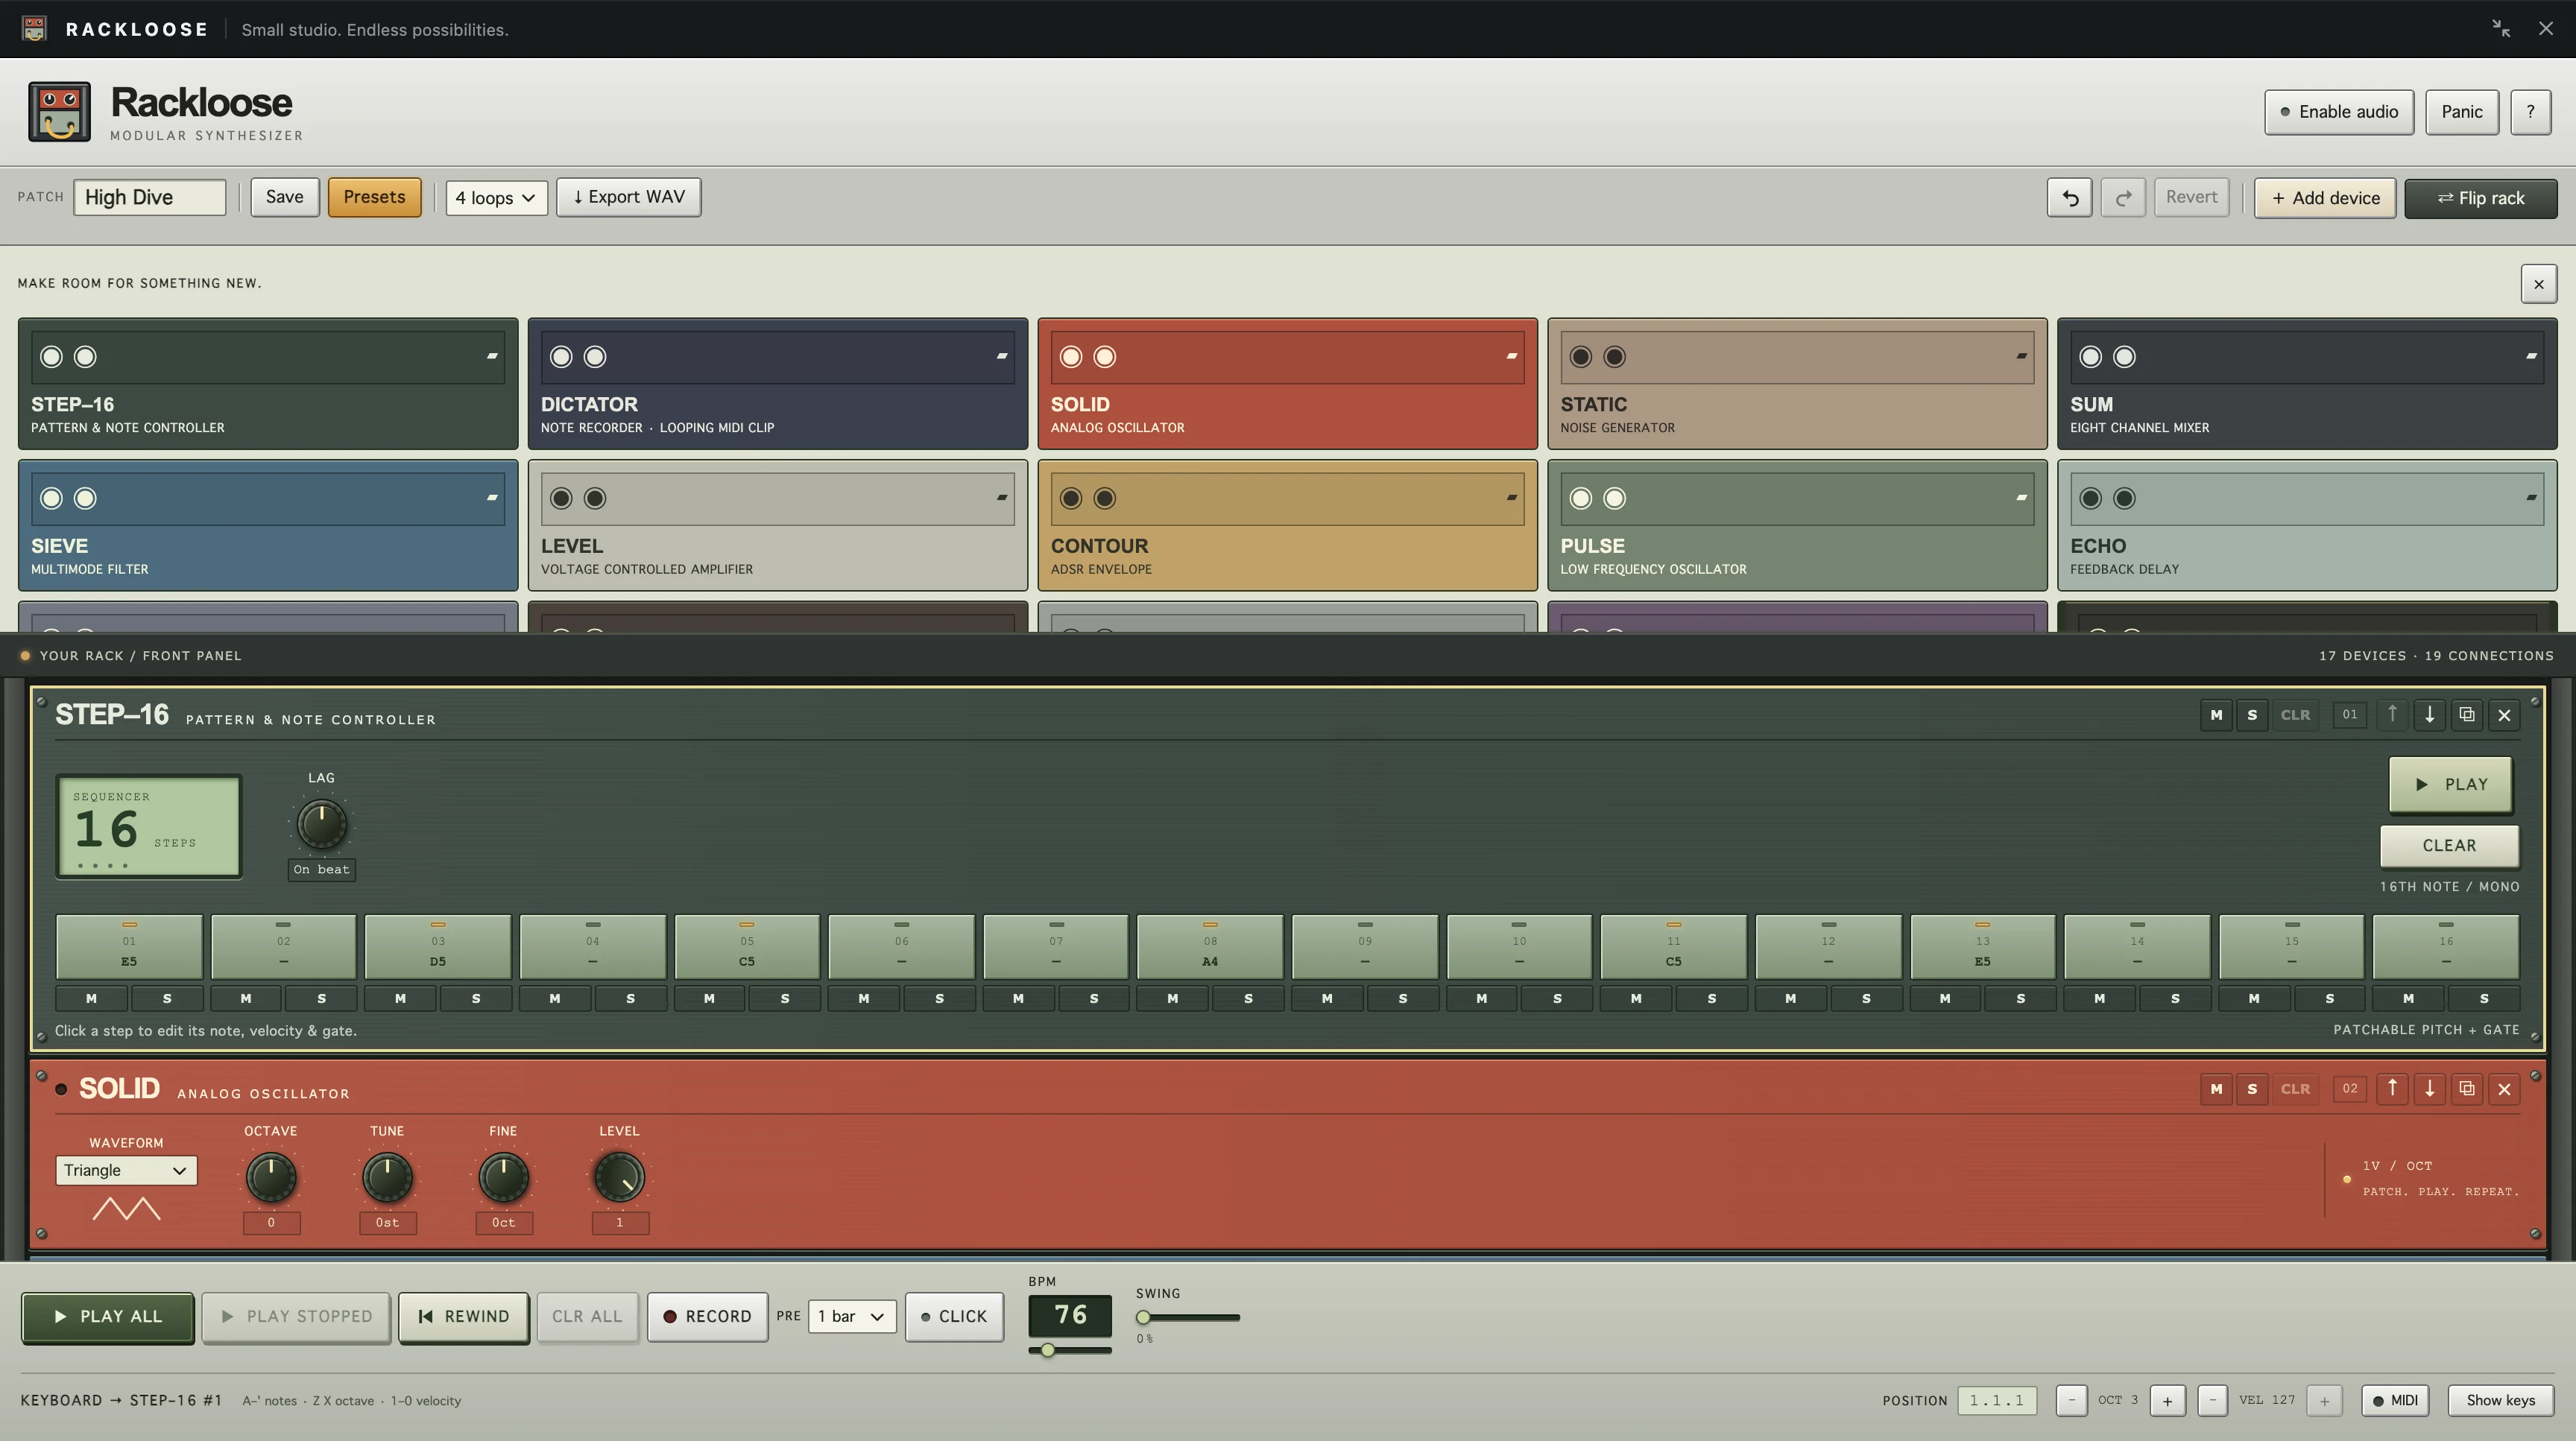Click the BPM slider handle
This screenshot has height=1441, width=2576.
(1047, 1351)
